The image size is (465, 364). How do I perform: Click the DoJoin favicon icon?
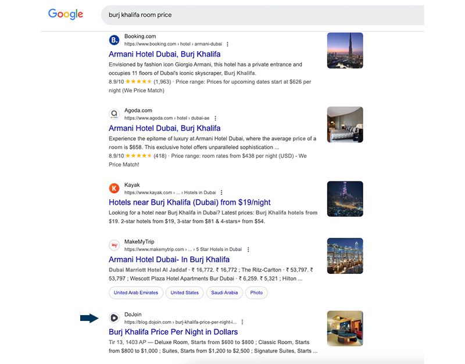pyautogui.click(x=114, y=318)
